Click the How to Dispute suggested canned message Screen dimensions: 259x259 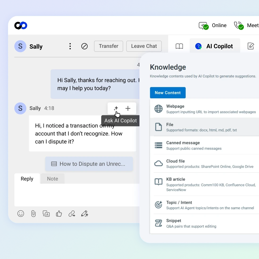(x=89, y=164)
